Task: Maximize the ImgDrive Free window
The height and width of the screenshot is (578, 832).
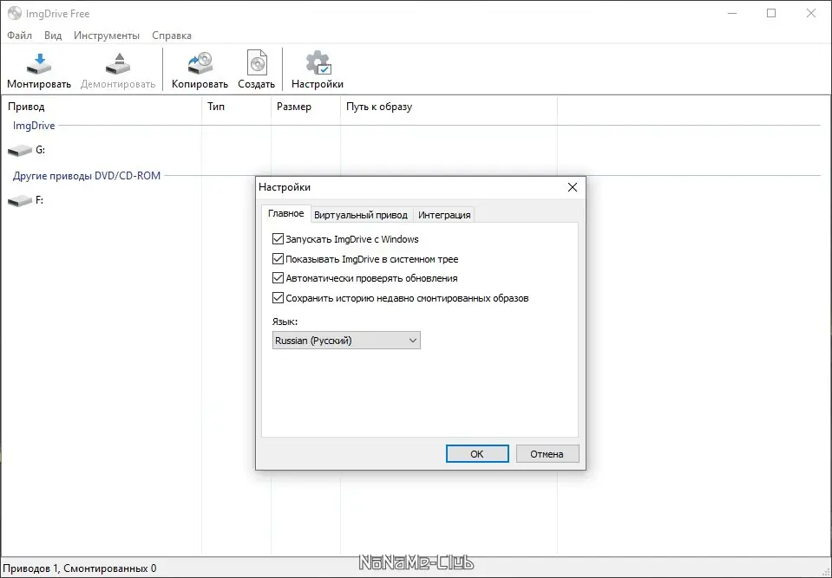Action: (x=771, y=13)
